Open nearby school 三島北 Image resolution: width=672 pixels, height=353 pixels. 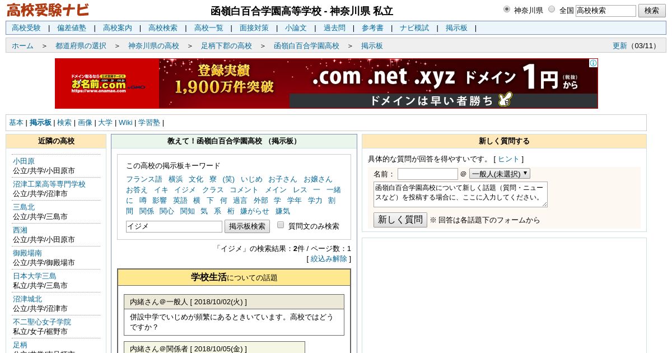[24, 207]
